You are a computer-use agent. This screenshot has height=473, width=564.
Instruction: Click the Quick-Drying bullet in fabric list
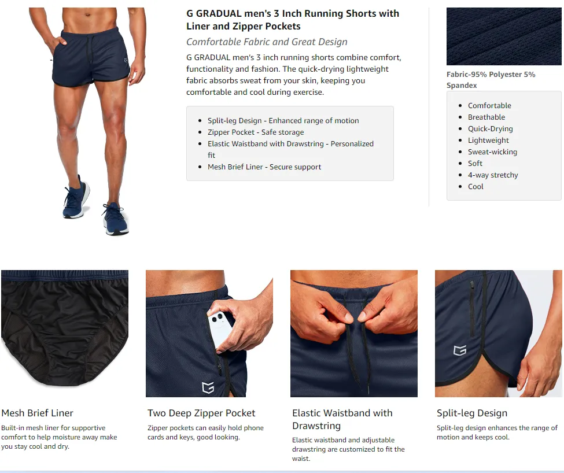[x=491, y=129]
